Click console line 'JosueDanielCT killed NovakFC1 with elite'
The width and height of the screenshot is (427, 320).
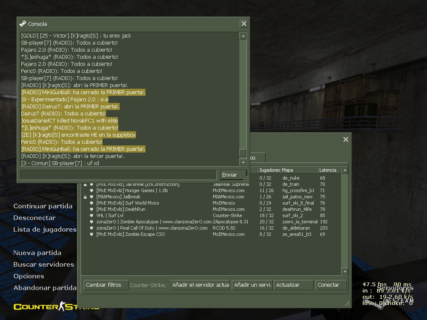tap(70, 120)
